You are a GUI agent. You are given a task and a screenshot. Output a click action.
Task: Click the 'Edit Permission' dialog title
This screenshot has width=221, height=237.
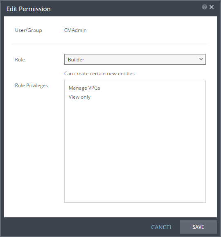pyautogui.click(x=28, y=9)
